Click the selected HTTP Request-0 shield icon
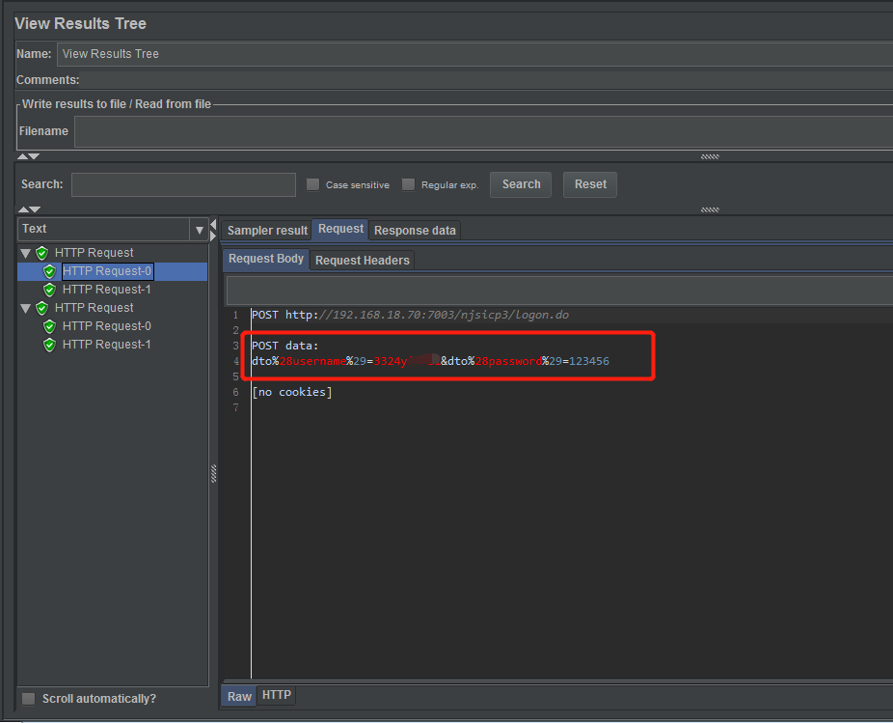893x723 pixels. click(x=49, y=271)
